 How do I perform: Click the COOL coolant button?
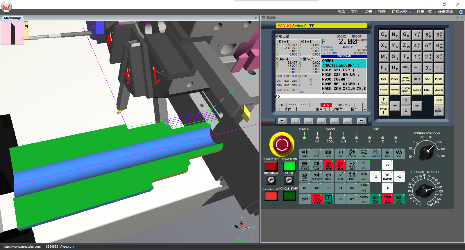(328, 176)
